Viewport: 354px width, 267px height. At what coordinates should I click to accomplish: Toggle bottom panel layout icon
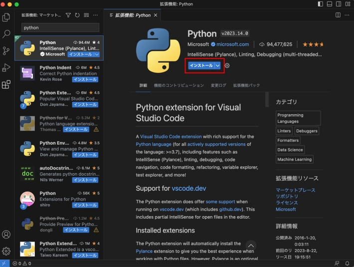tap(330, 4)
